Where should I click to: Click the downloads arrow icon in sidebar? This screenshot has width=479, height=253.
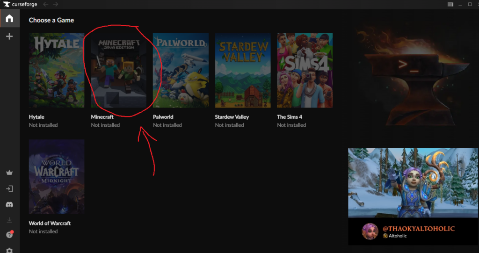click(9, 220)
